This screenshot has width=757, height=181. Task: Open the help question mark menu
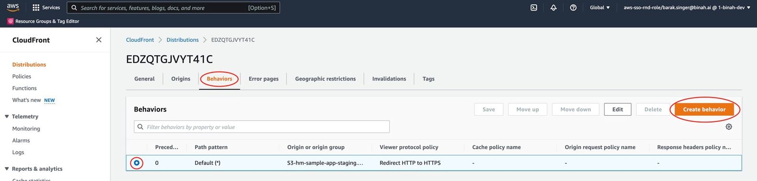(573, 8)
